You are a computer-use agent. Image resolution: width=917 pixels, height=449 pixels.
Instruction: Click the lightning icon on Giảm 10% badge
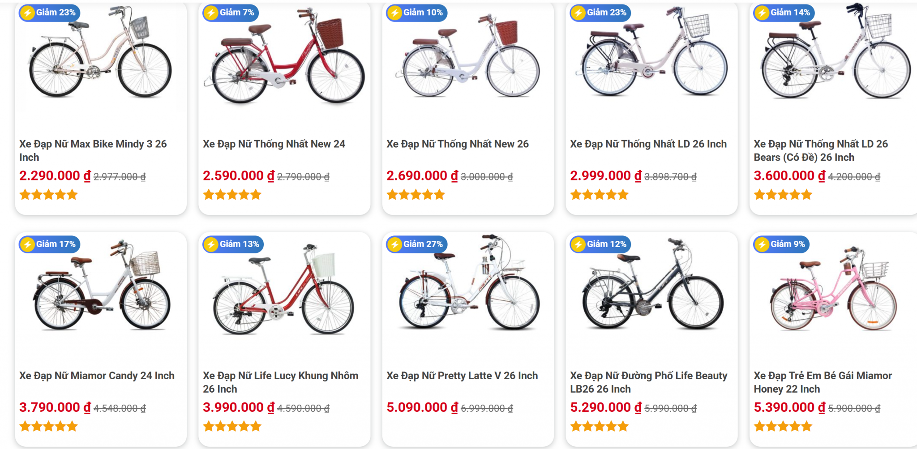click(394, 13)
